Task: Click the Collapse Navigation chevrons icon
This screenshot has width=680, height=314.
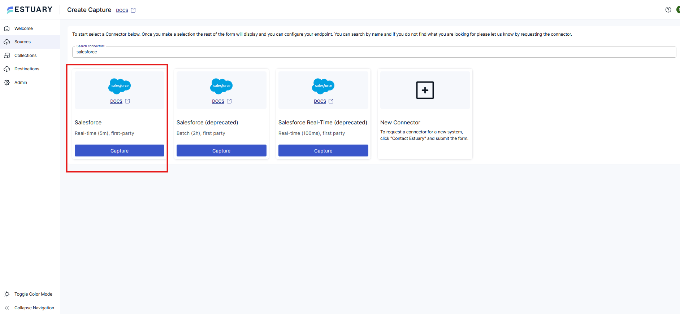Action: (7, 308)
